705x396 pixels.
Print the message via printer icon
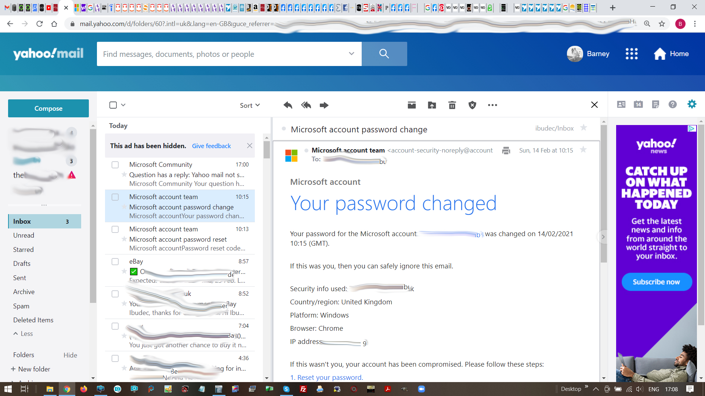coord(506,150)
